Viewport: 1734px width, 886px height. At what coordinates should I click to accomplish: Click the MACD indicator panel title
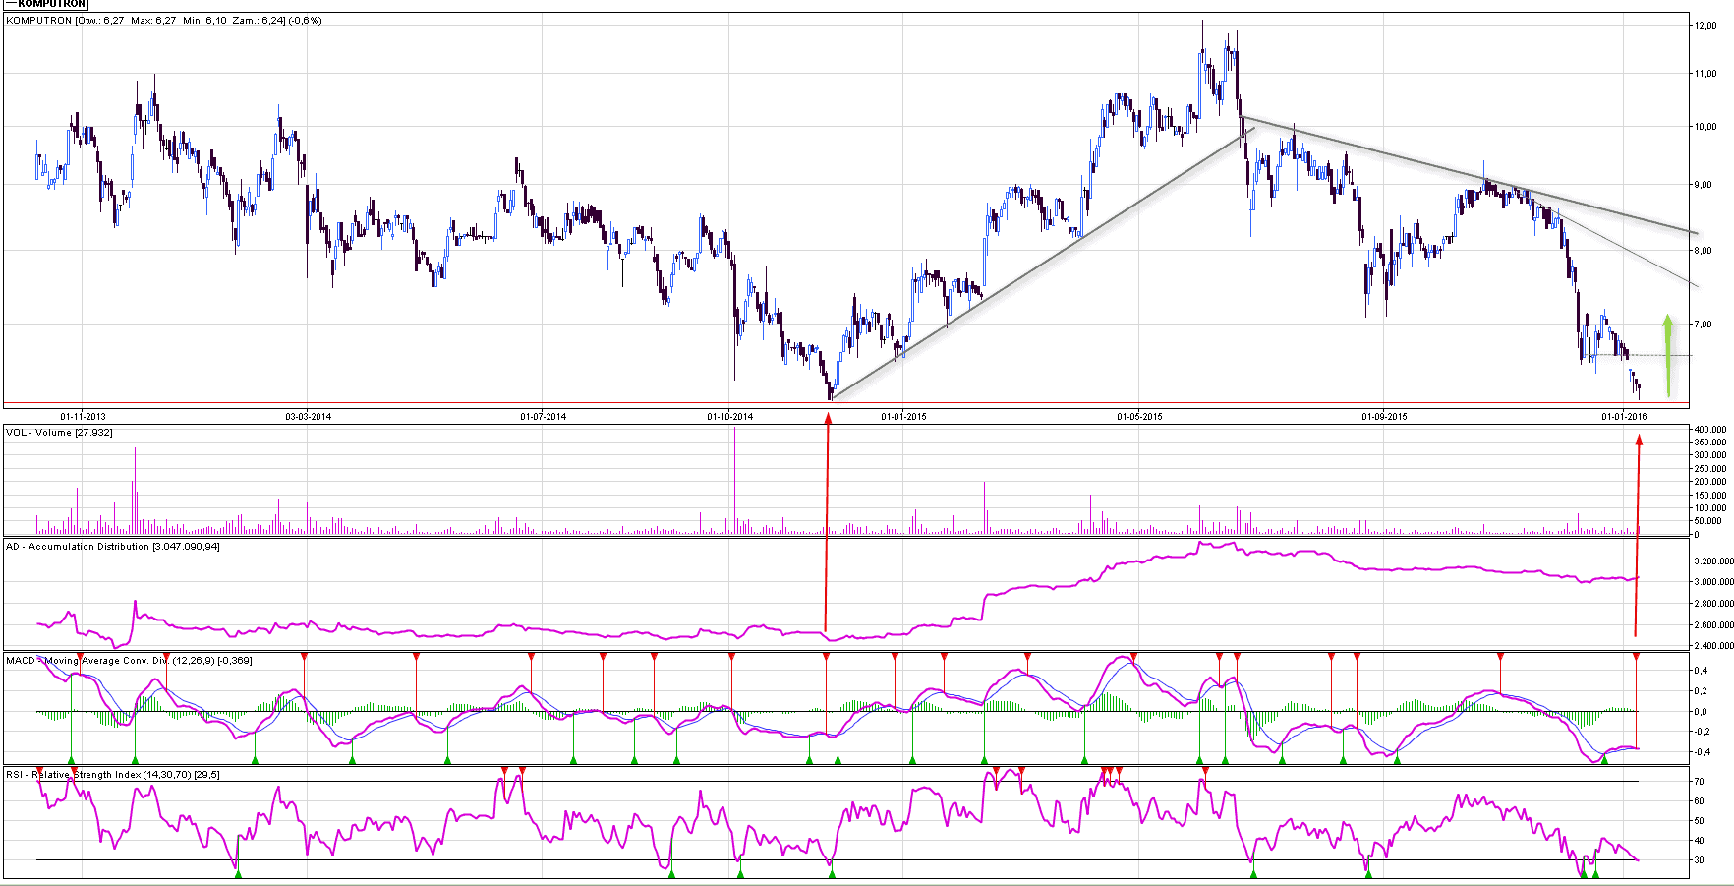128,661
